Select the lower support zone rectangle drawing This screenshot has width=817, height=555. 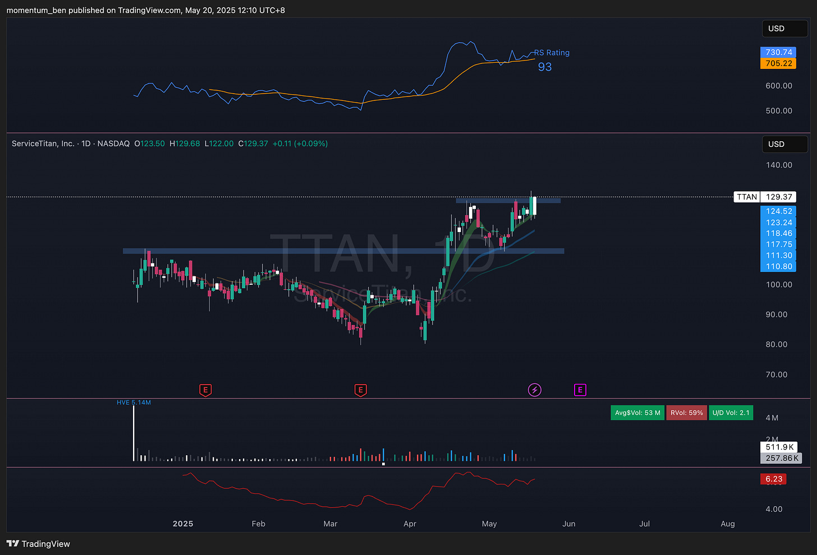tap(343, 251)
